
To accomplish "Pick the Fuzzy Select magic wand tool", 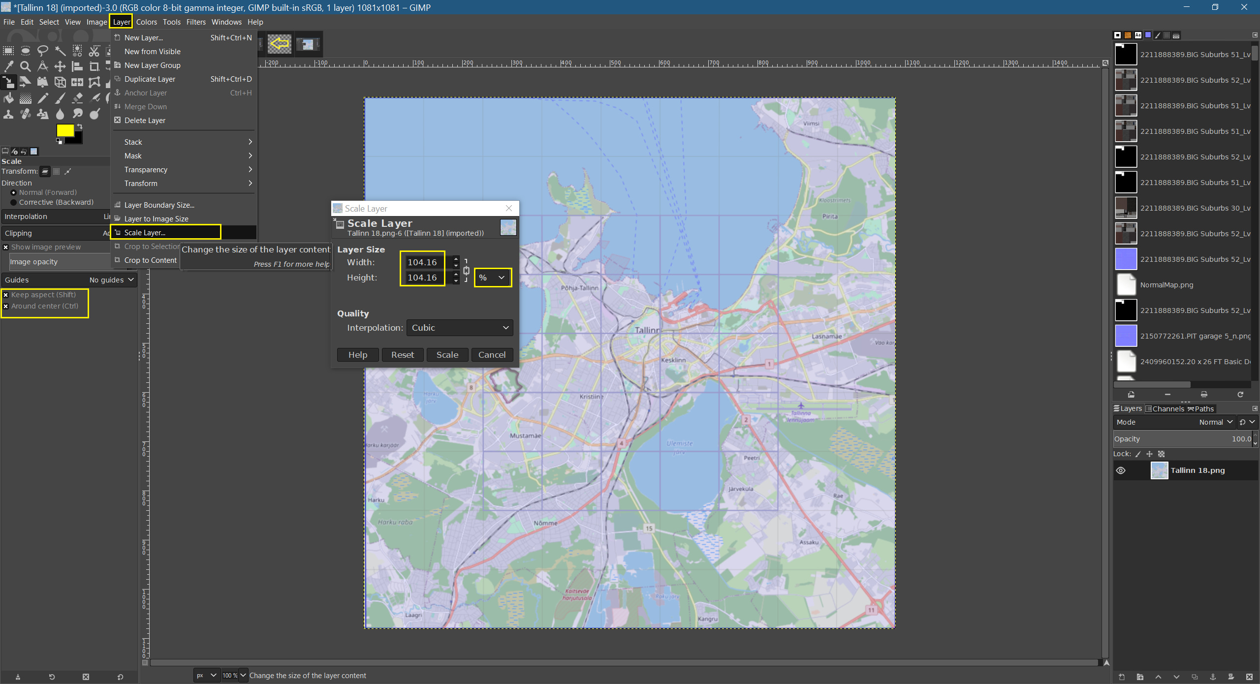I will [x=60, y=51].
